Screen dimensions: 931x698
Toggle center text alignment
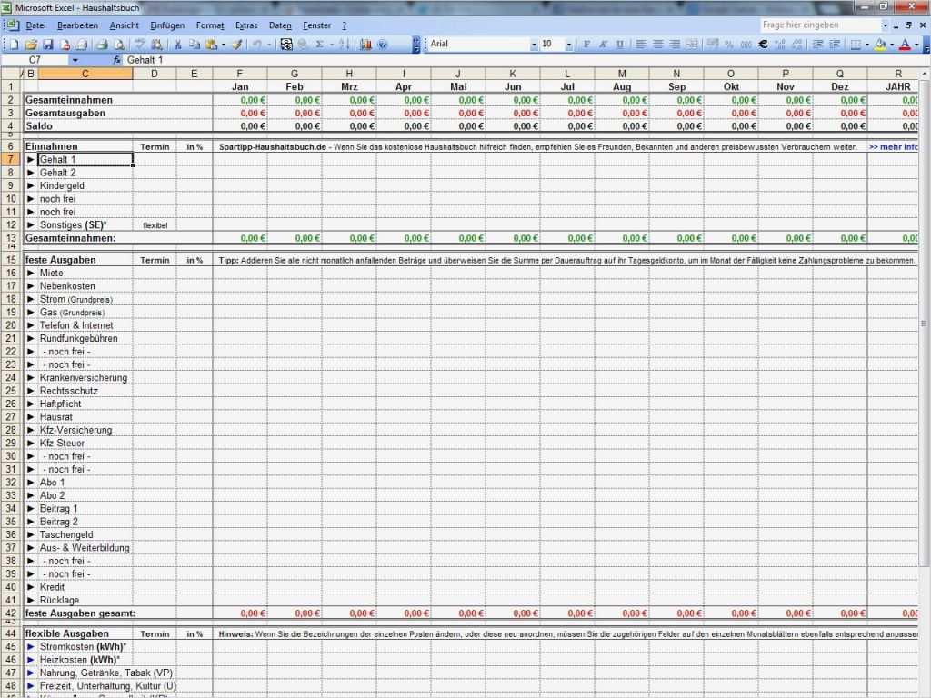tap(658, 42)
